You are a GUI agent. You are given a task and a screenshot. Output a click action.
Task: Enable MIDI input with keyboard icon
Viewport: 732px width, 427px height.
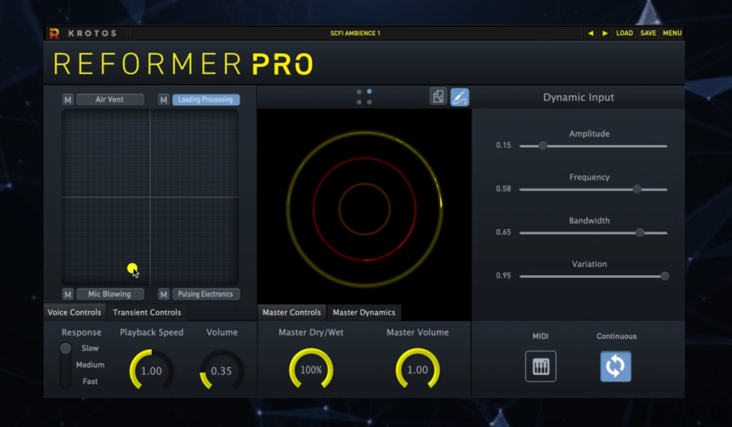(x=540, y=366)
